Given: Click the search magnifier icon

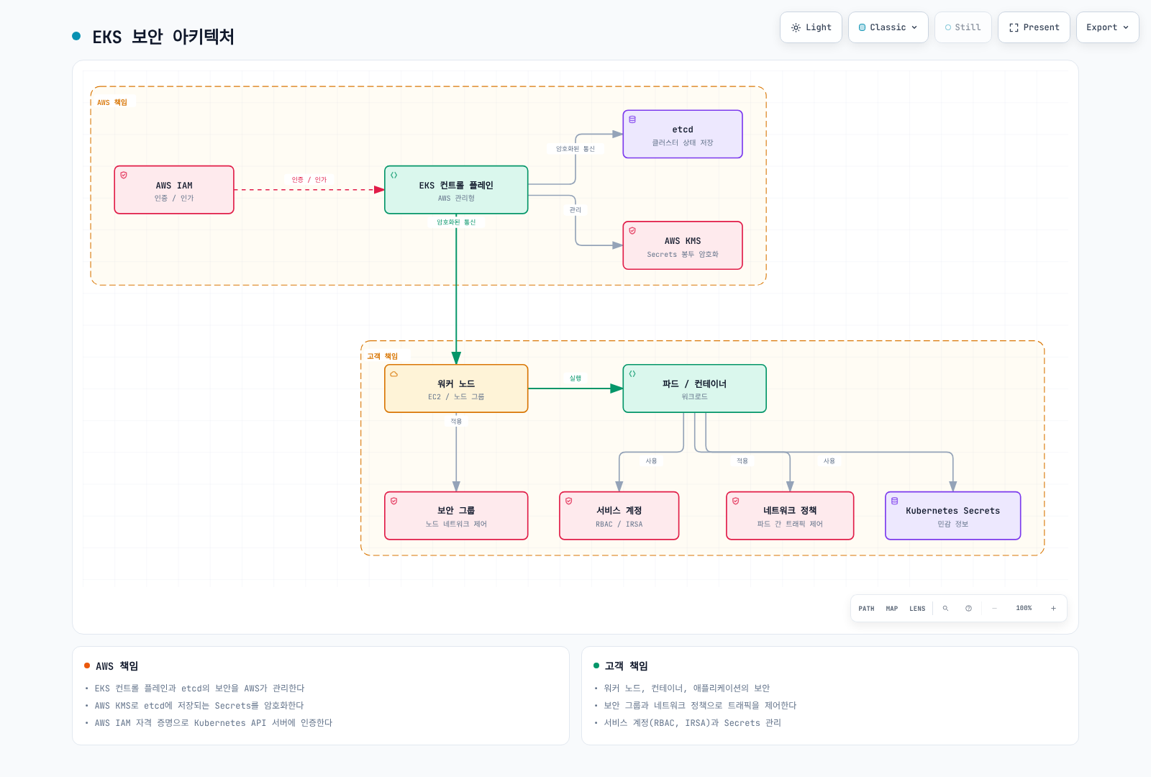Looking at the screenshot, I should click(x=946, y=609).
